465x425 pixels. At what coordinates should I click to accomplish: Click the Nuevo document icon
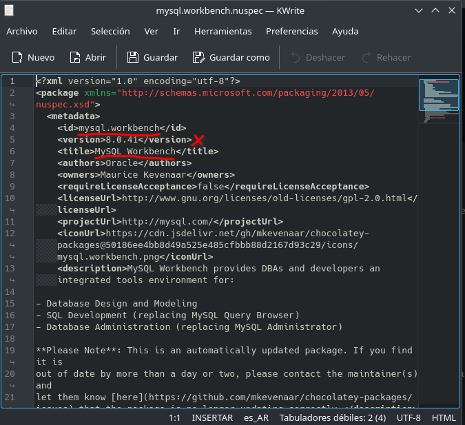point(17,58)
